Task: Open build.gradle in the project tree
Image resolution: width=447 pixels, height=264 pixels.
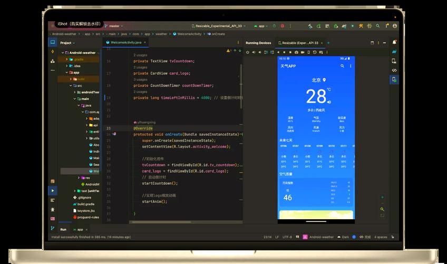Action: pos(85,204)
